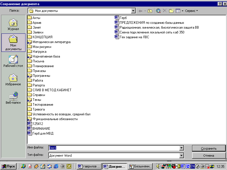
Task: Select the Методическая литература shortcut folder
Action: point(49,42)
